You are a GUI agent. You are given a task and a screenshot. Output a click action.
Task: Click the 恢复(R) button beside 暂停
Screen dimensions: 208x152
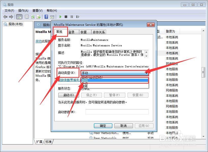click(x=138, y=95)
